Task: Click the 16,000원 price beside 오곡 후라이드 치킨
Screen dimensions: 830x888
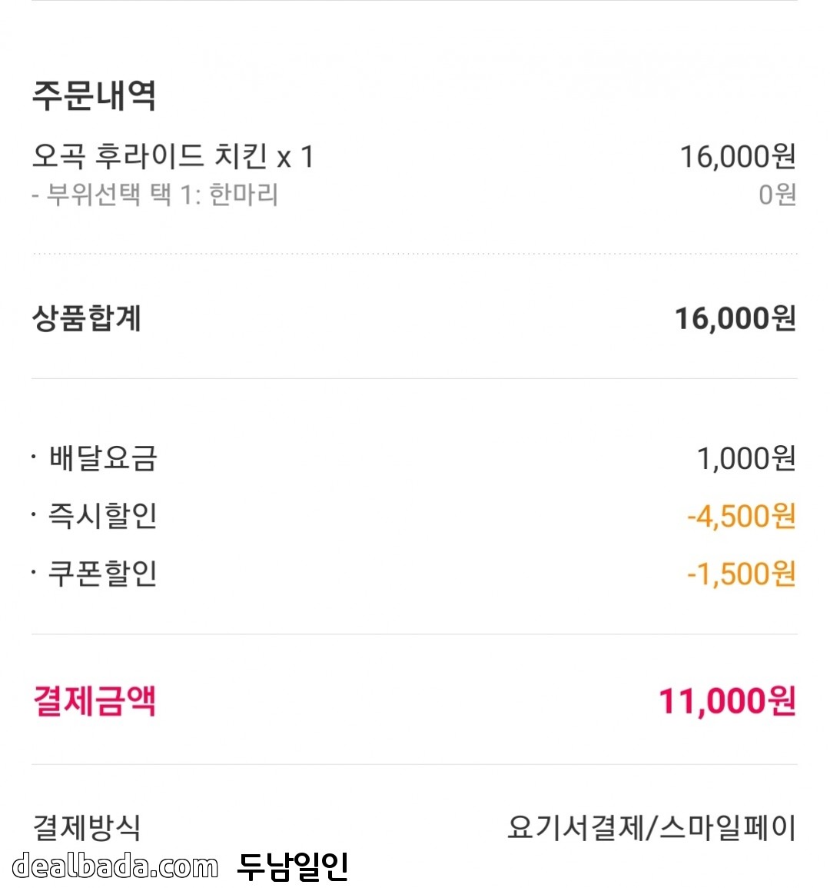Action: click(737, 157)
